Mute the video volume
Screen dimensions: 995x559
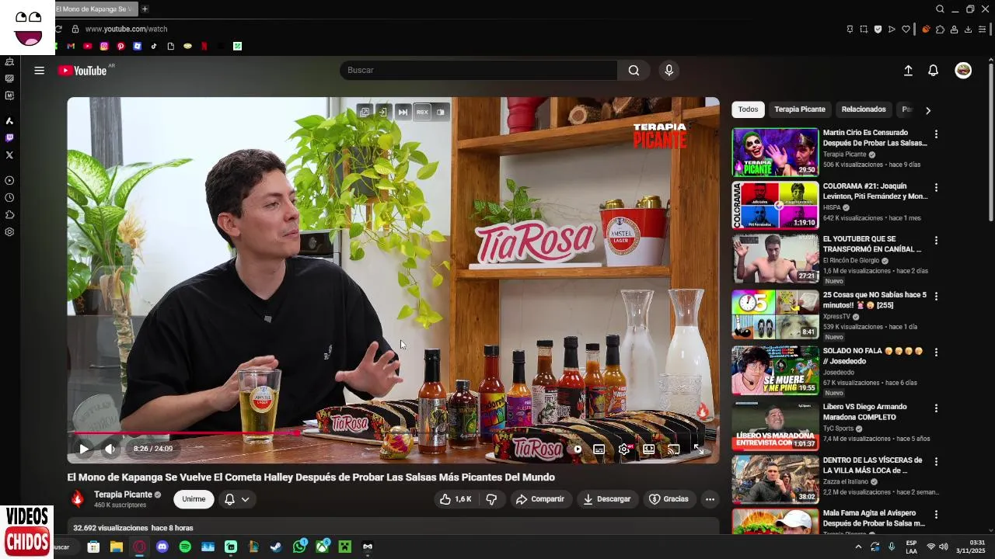[110, 449]
